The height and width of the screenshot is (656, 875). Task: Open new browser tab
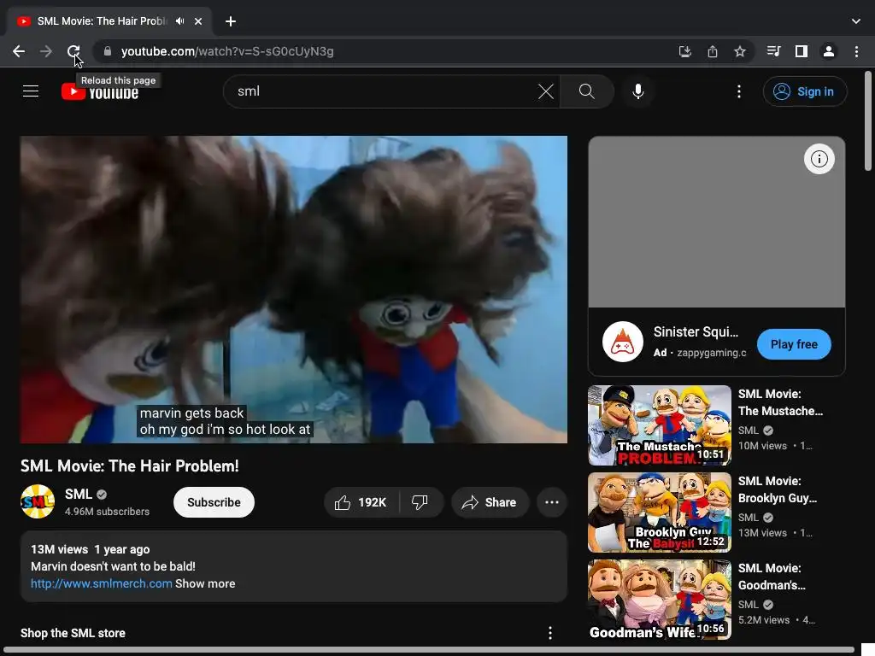click(231, 21)
